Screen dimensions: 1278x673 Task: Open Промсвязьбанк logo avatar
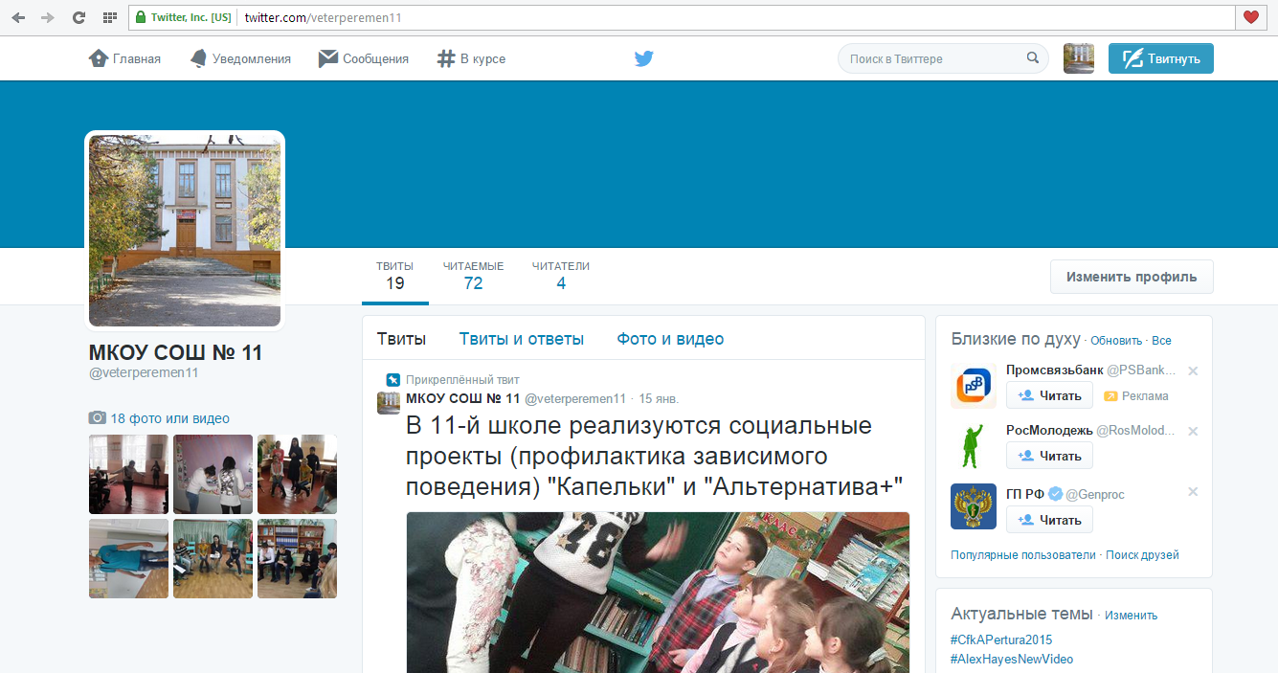(974, 387)
